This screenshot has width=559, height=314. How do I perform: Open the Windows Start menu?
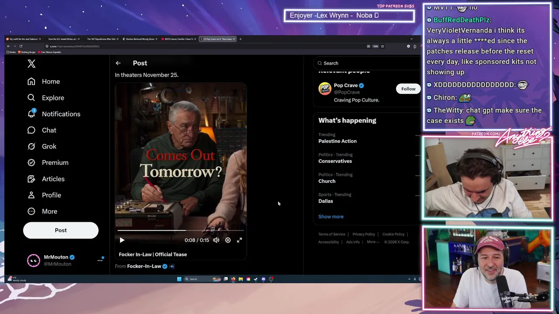click(179, 279)
